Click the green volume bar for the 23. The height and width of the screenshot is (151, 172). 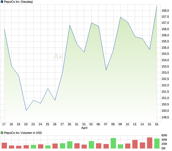pos(33,147)
